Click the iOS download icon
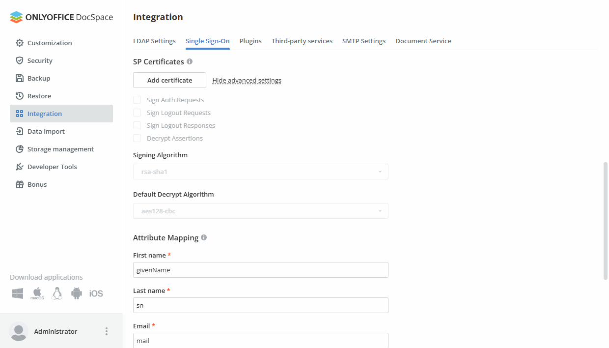The height and width of the screenshot is (348, 609). 96,293
